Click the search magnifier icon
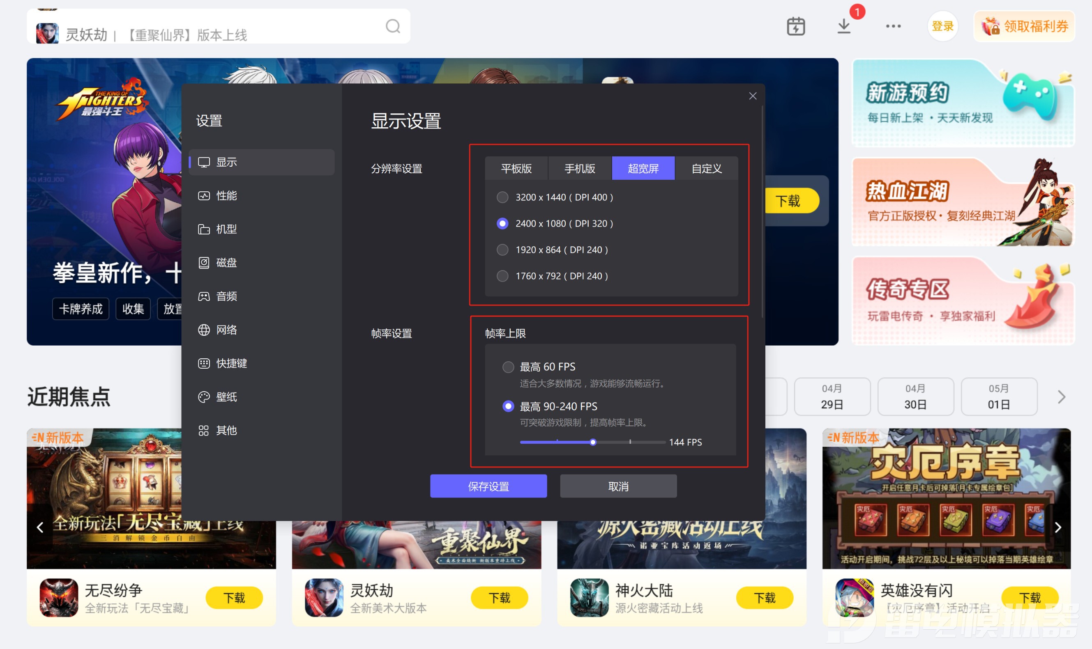This screenshot has height=649, width=1092. 393,26
